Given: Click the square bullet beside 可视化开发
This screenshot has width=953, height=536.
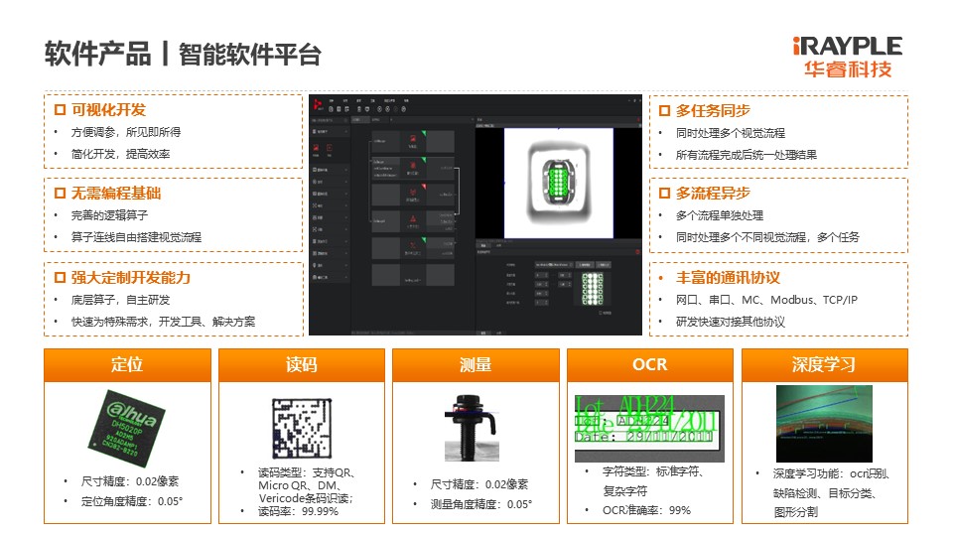Looking at the screenshot, I should (60, 109).
